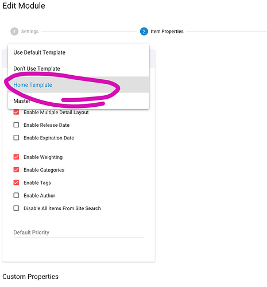This screenshot has height=287, width=267.
Task: Enable Release Date checkbox
Action: tap(16, 125)
